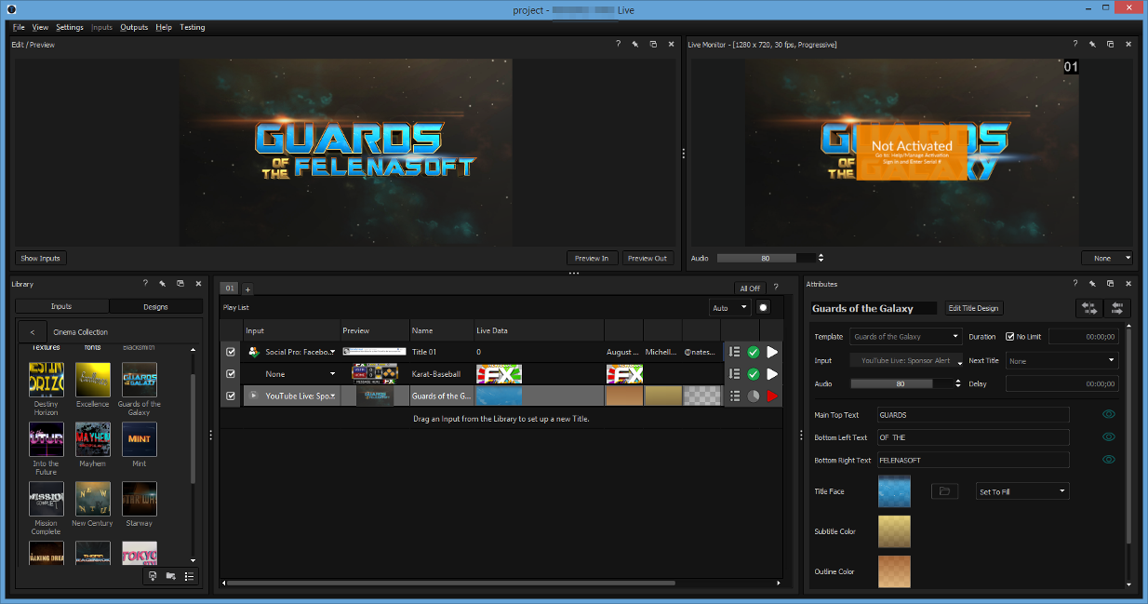The width and height of the screenshot is (1148, 604).
Task: Float the Live Monitor panel window
Action: [x=1111, y=45]
